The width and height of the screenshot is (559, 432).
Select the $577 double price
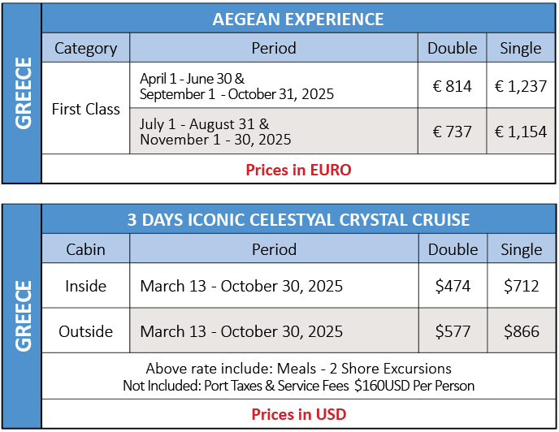453,331
